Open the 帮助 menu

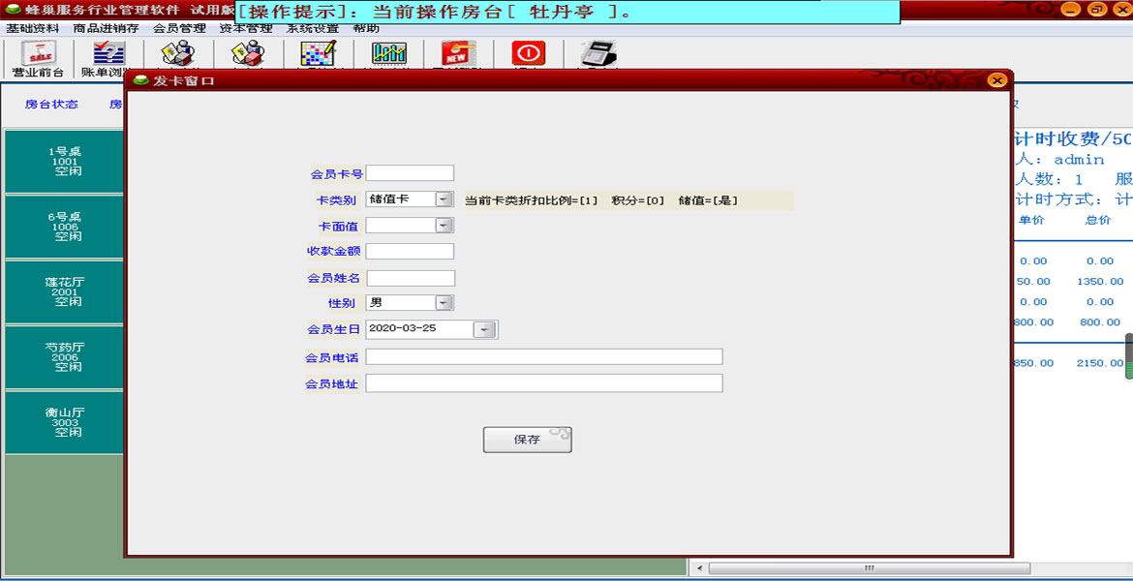pyautogui.click(x=366, y=29)
